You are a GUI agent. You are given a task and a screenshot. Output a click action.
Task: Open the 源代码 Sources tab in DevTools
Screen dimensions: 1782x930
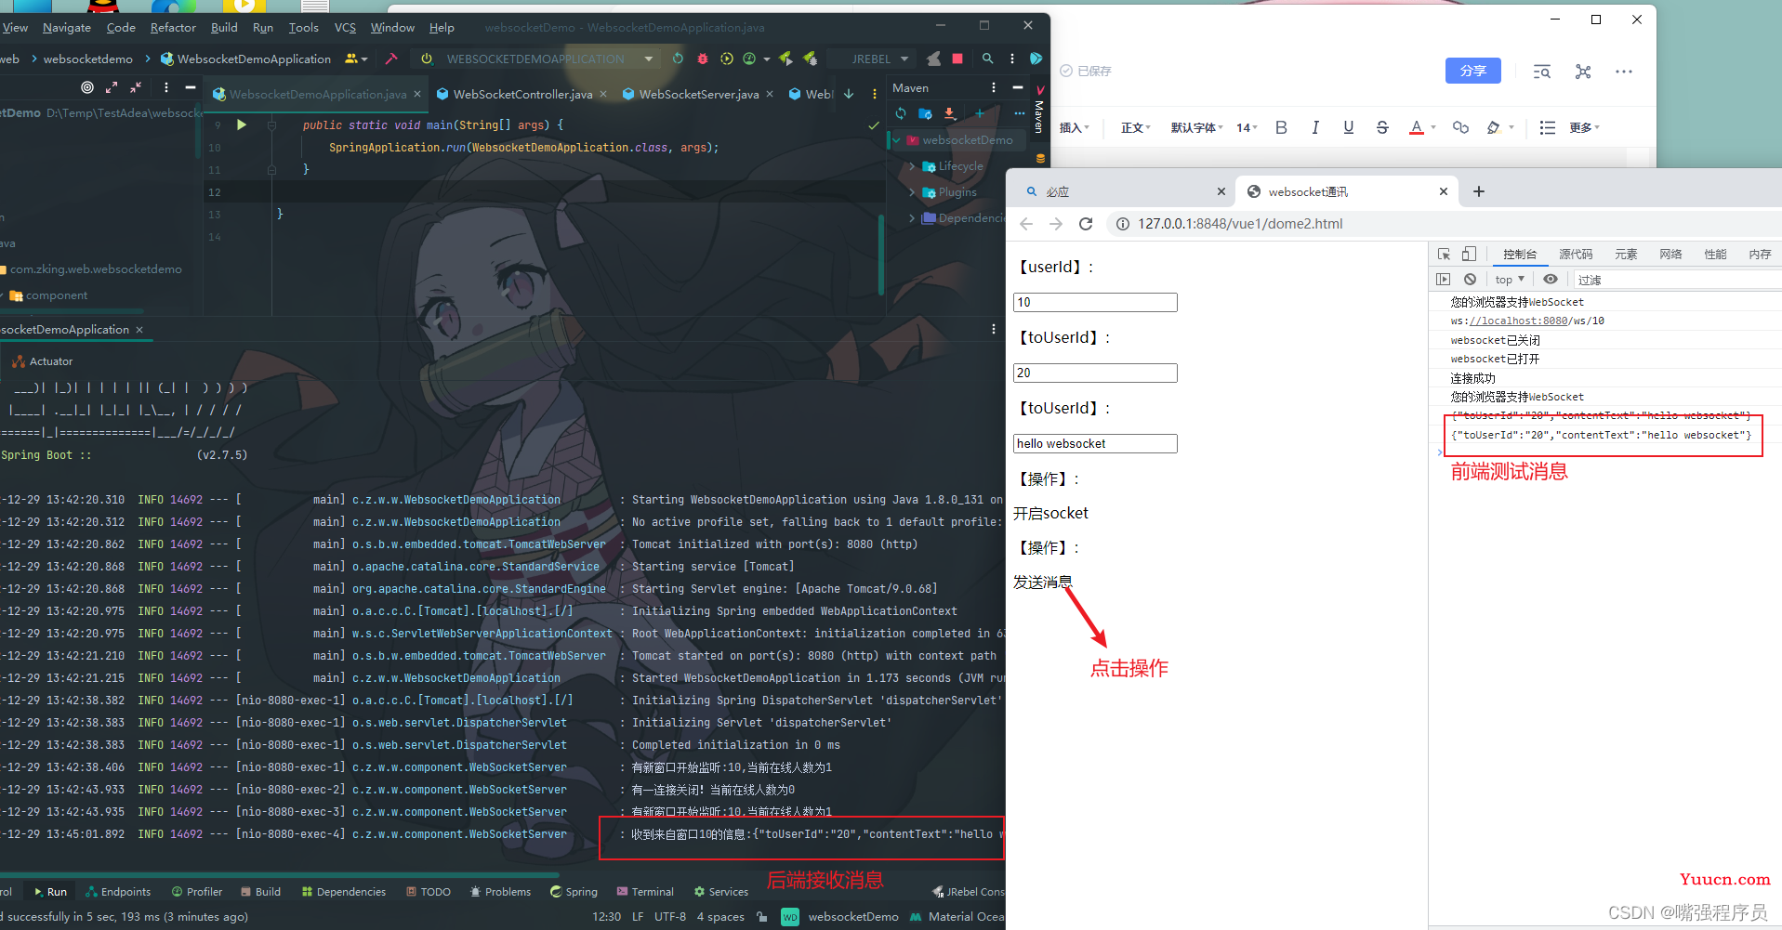click(x=1576, y=254)
